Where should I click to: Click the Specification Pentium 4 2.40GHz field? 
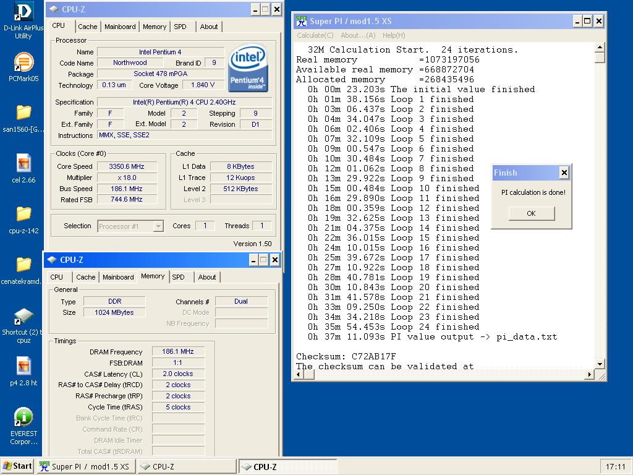[x=185, y=102]
